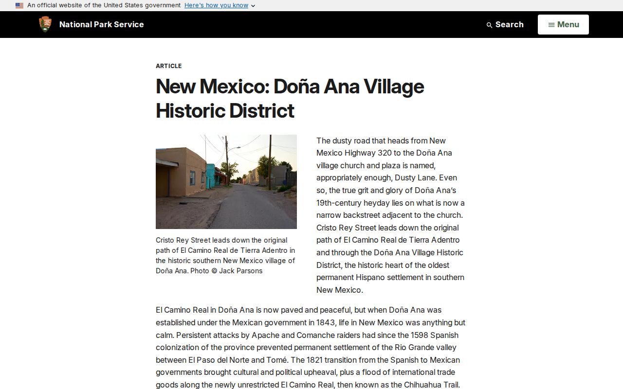Click the paragraph starting "The dusty road"
The image size is (623, 389).
point(391,215)
